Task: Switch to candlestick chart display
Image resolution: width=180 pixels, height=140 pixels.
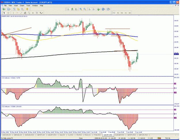Action: [x=72, y=9]
